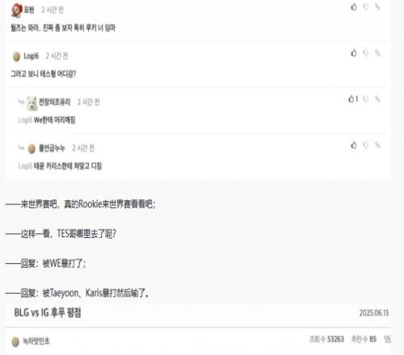The image size is (404, 355).
Task: Click author 녹차맛민초 under the post title
Action: 36,341
